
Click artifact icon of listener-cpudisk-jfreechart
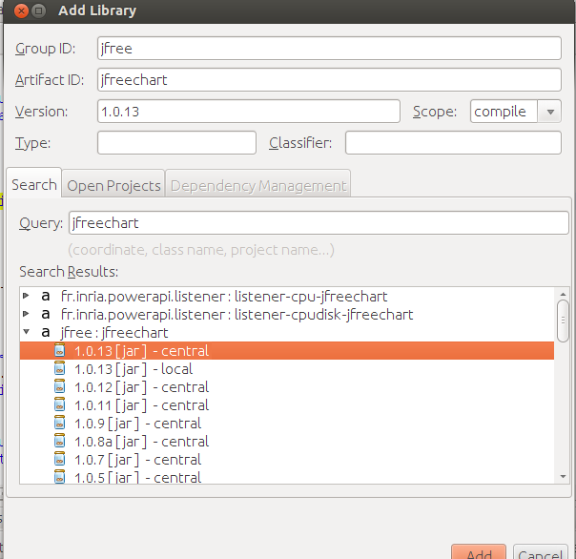(46, 314)
